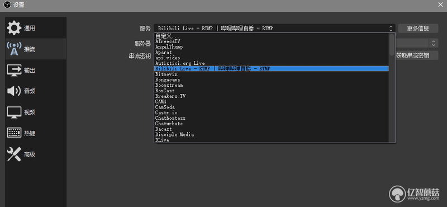Choose Castr.io from the service list
This screenshot has width=447, height=207.
[x=271, y=113]
